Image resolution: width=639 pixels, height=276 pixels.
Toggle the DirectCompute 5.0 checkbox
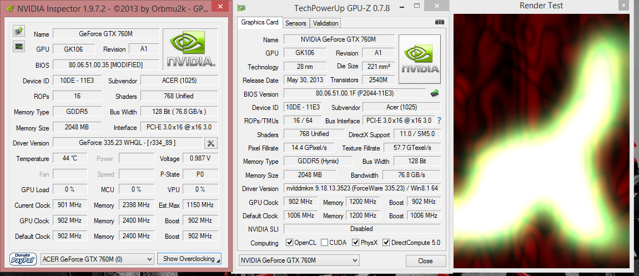click(386, 243)
